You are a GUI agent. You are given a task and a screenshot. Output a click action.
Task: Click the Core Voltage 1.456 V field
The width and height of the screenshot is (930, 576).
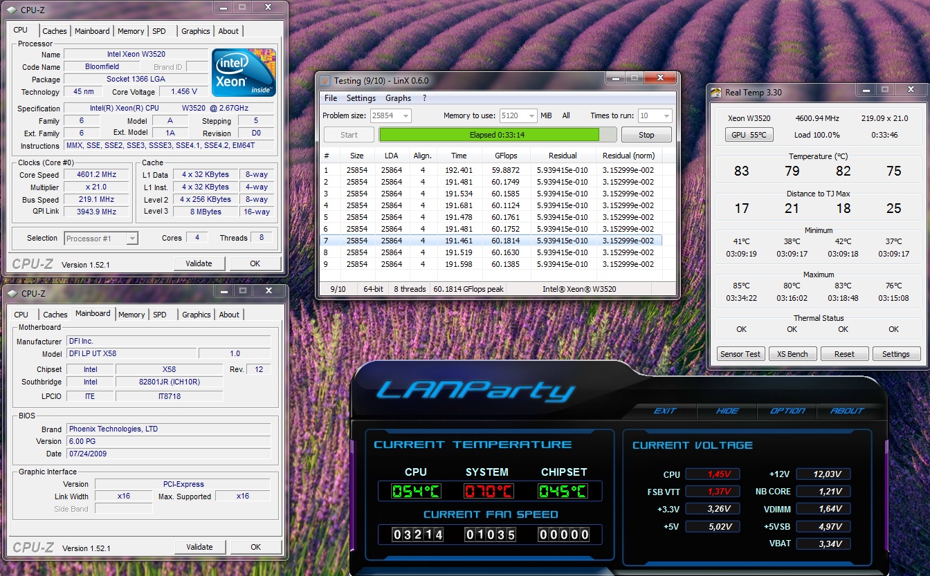point(183,91)
